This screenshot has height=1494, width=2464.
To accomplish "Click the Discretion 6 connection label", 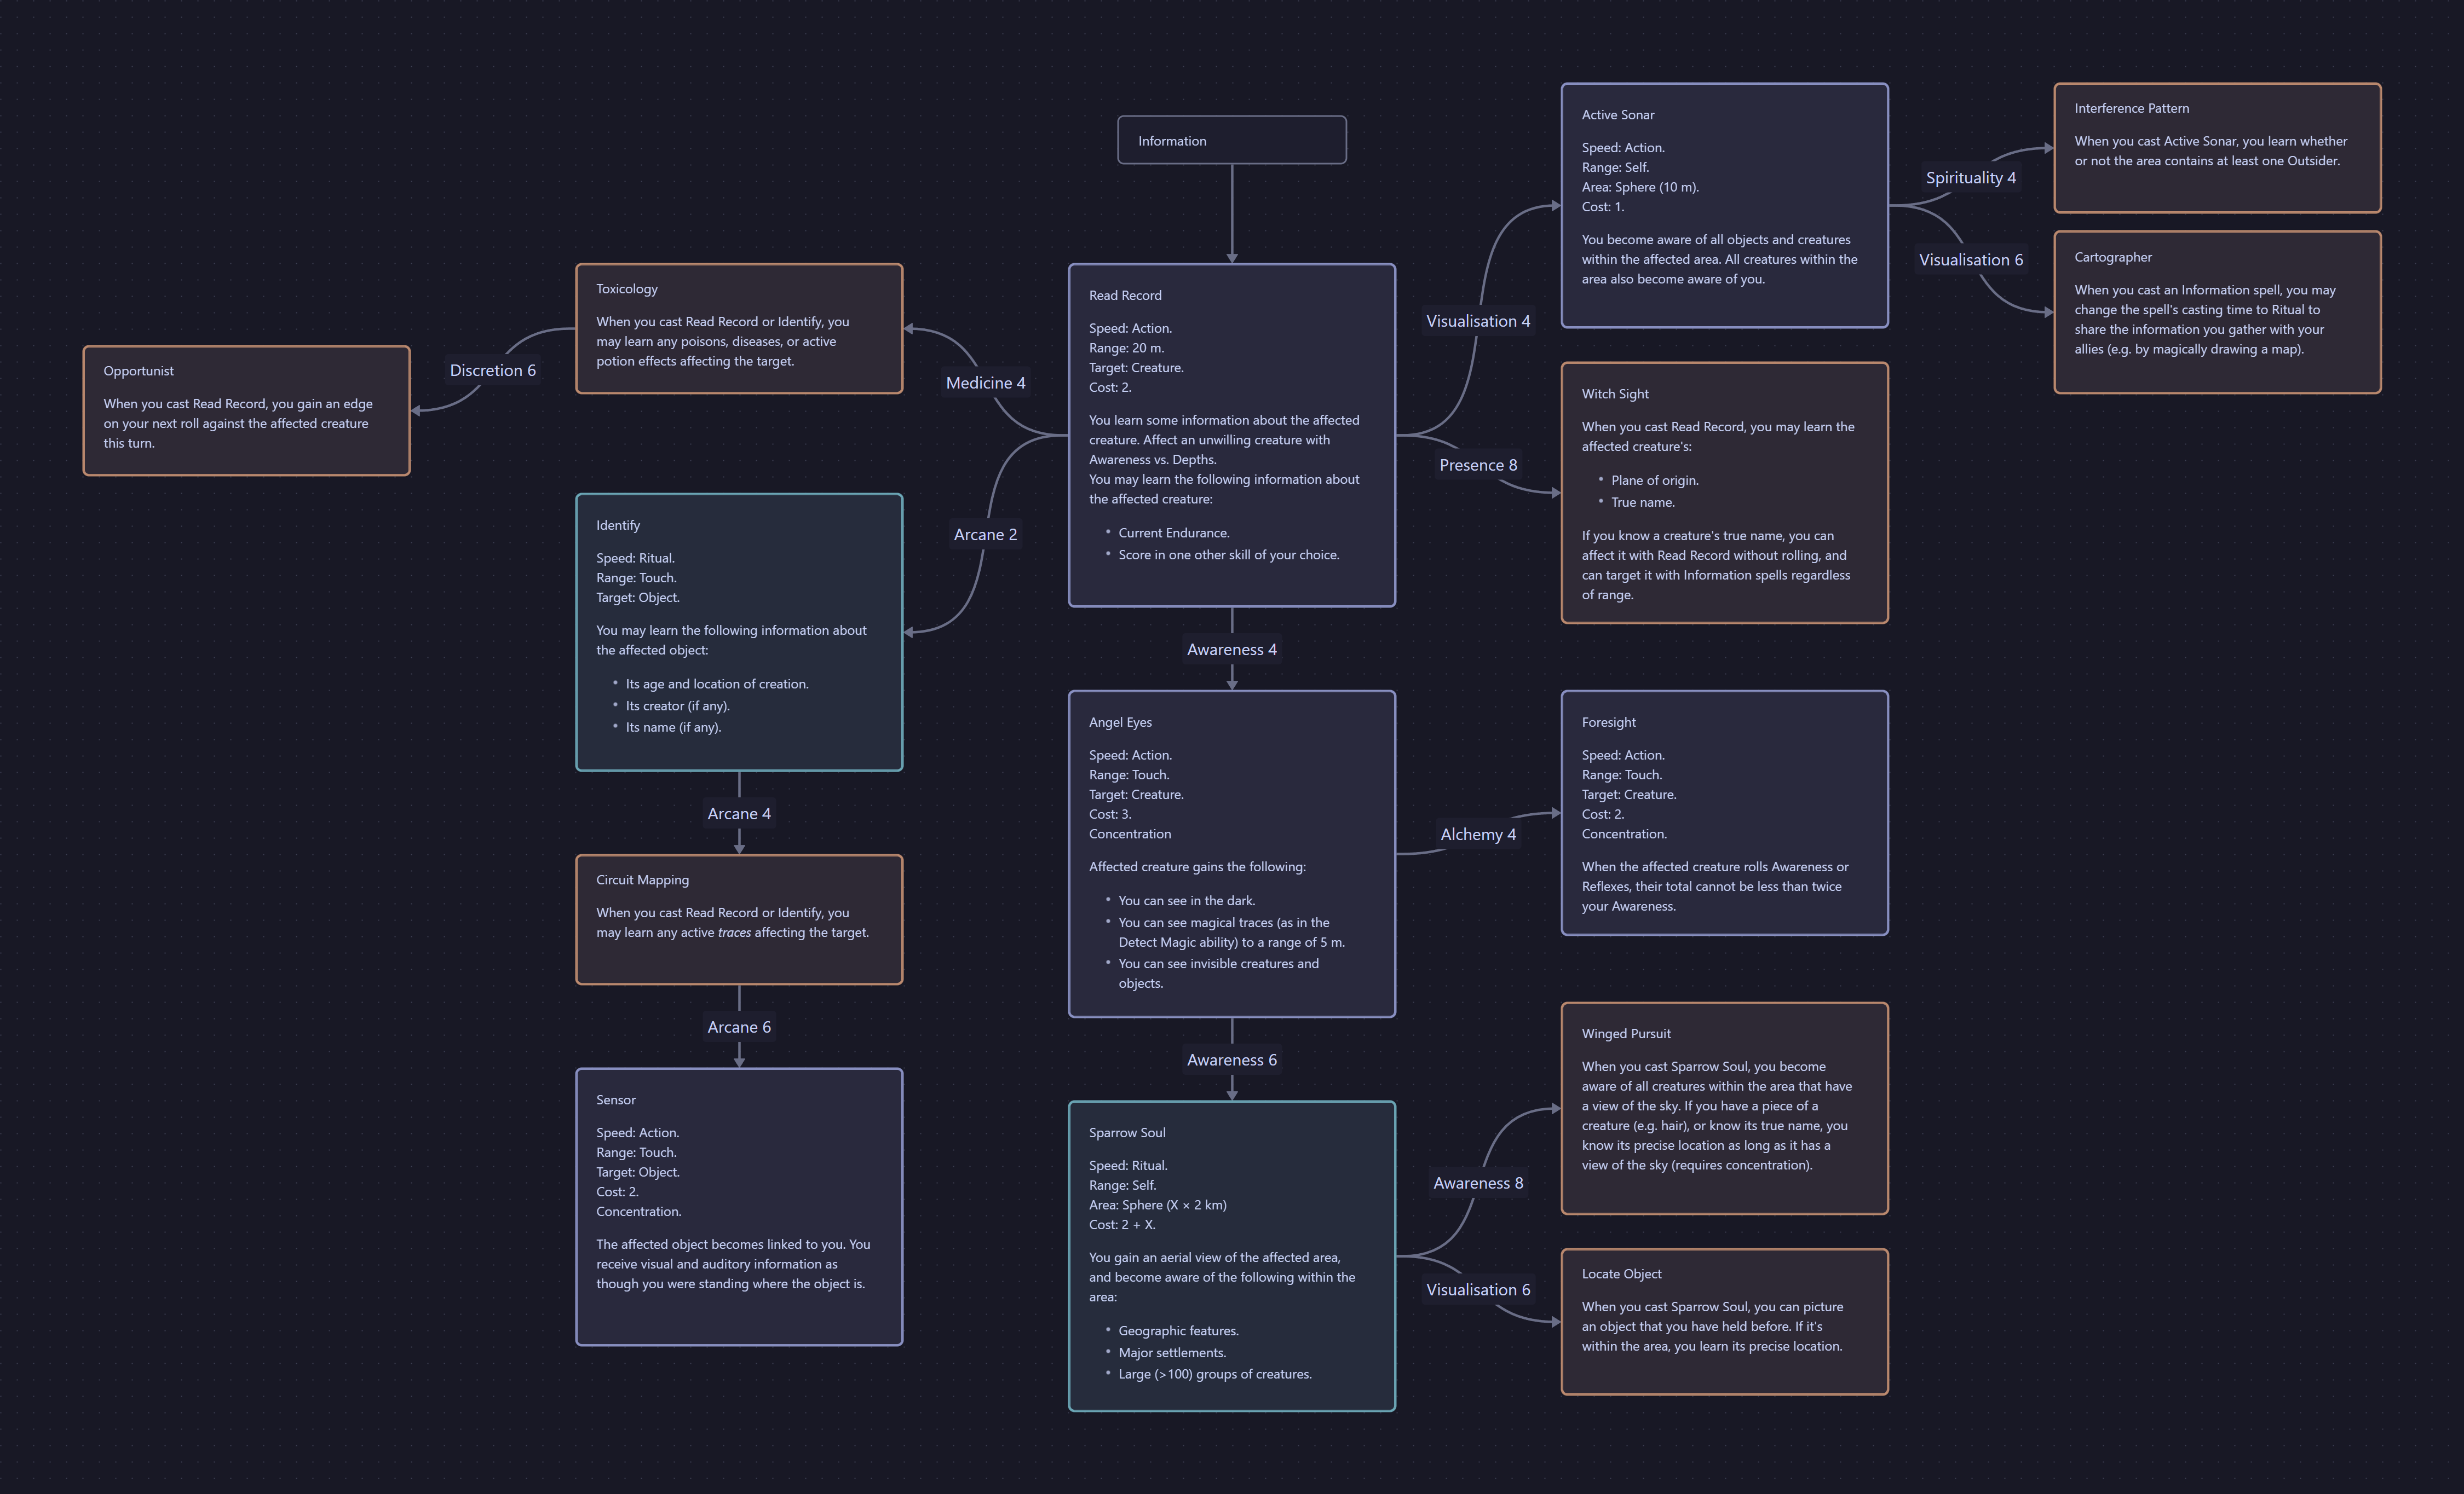I will (493, 370).
